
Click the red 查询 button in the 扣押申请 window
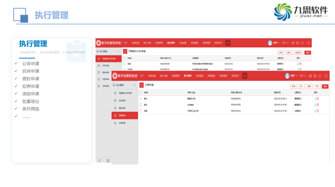[325, 87]
